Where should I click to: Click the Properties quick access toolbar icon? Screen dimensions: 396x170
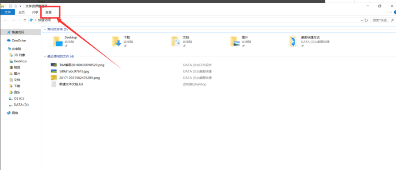click(x=11, y=6)
